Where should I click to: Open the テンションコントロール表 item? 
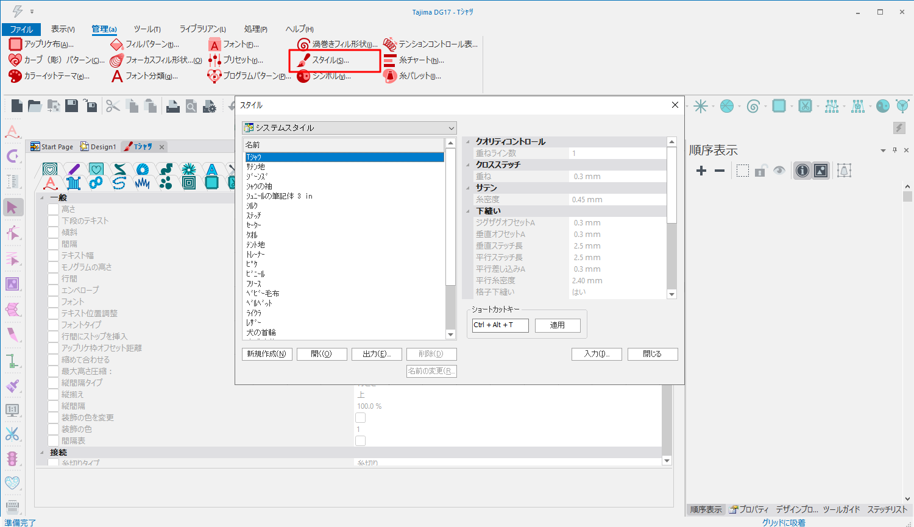click(x=390, y=44)
